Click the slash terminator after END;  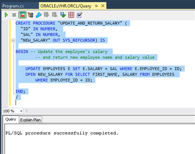click(x=17, y=97)
